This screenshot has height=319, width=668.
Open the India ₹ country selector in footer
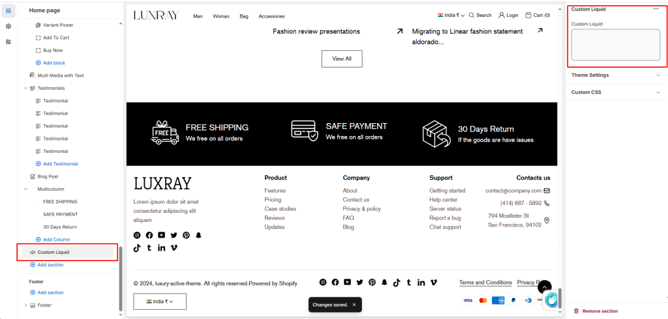[x=160, y=301]
